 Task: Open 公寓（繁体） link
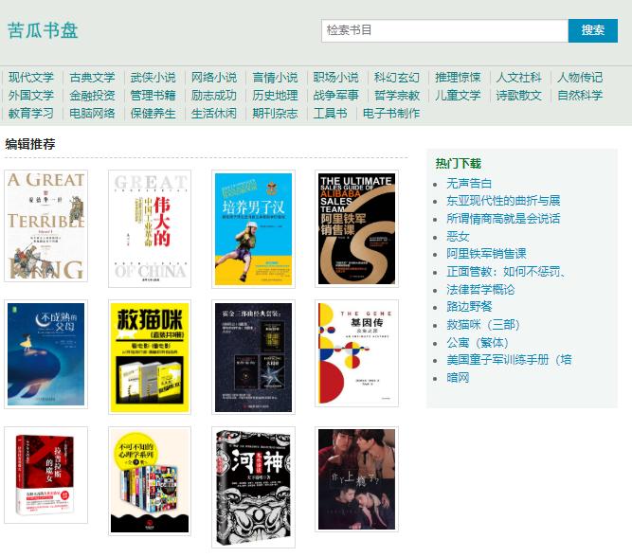click(x=478, y=343)
